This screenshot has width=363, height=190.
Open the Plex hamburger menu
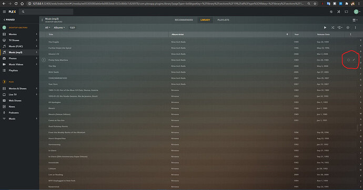(4, 12)
